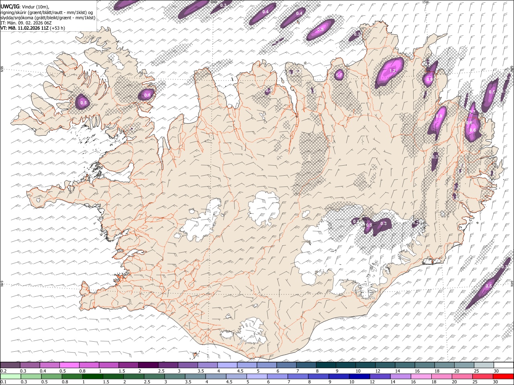
Task: Click the 4.5 value label under upper legend
Action: coord(240,371)
